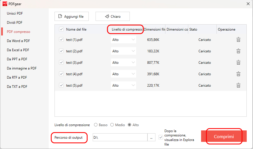Screen dimensions: 253x149
Task: Delete test (4).pdf from the list
Action: point(238,74)
